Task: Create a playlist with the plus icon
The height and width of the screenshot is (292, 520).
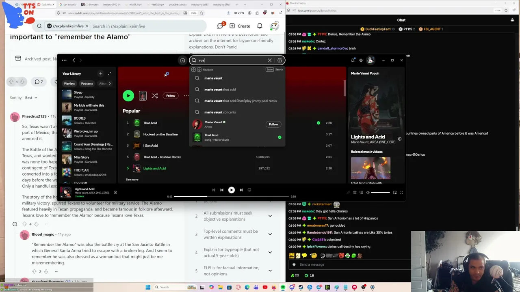Action: pyautogui.click(x=101, y=74)
